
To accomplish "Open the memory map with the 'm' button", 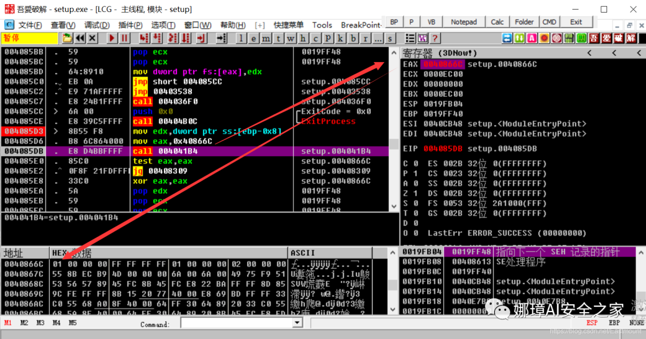I will (x=266, y=38).
